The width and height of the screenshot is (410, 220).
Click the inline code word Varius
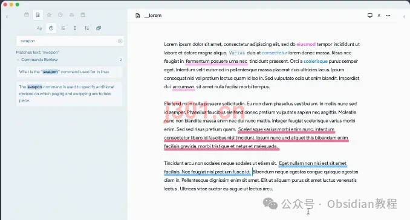coord(237,53)
